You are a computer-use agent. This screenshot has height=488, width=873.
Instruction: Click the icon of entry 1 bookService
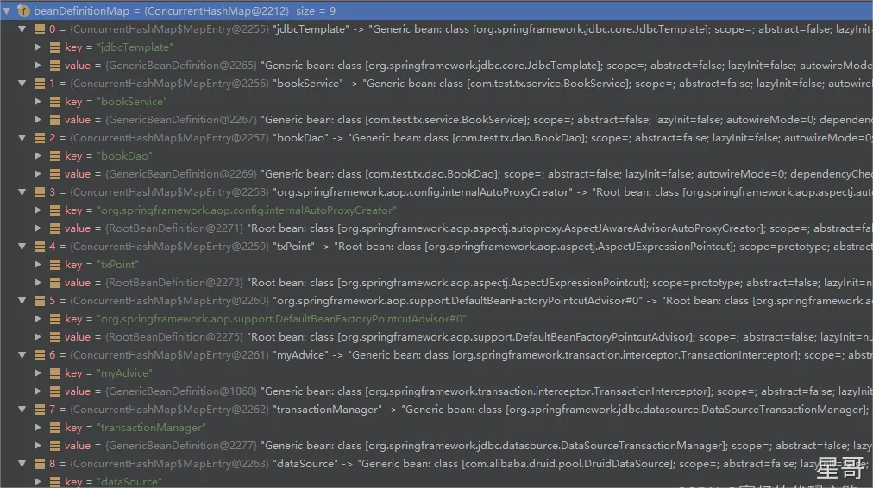pos(39,84)
